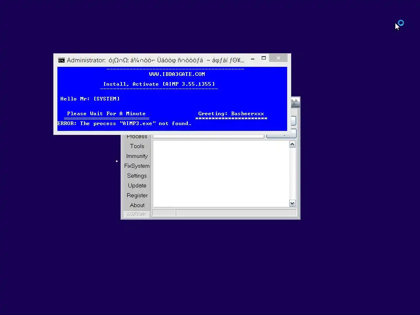Select Update in USBSafe sidebar

[137, 186]
